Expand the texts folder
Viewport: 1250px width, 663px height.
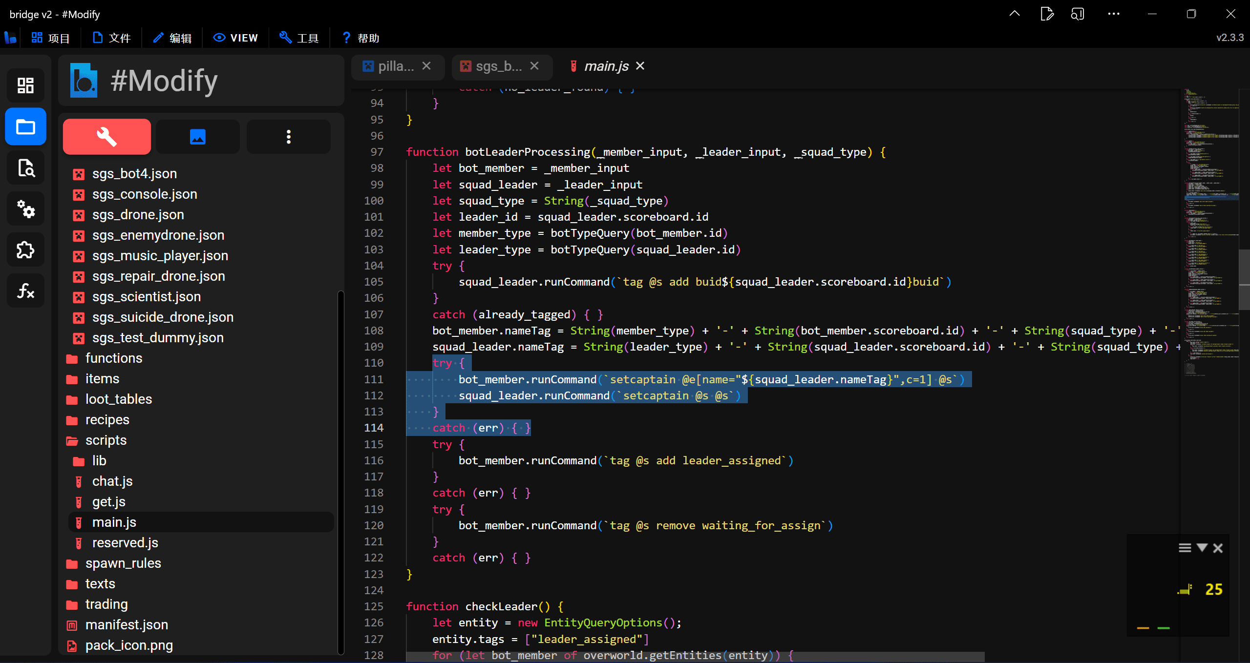pos(198,584)
